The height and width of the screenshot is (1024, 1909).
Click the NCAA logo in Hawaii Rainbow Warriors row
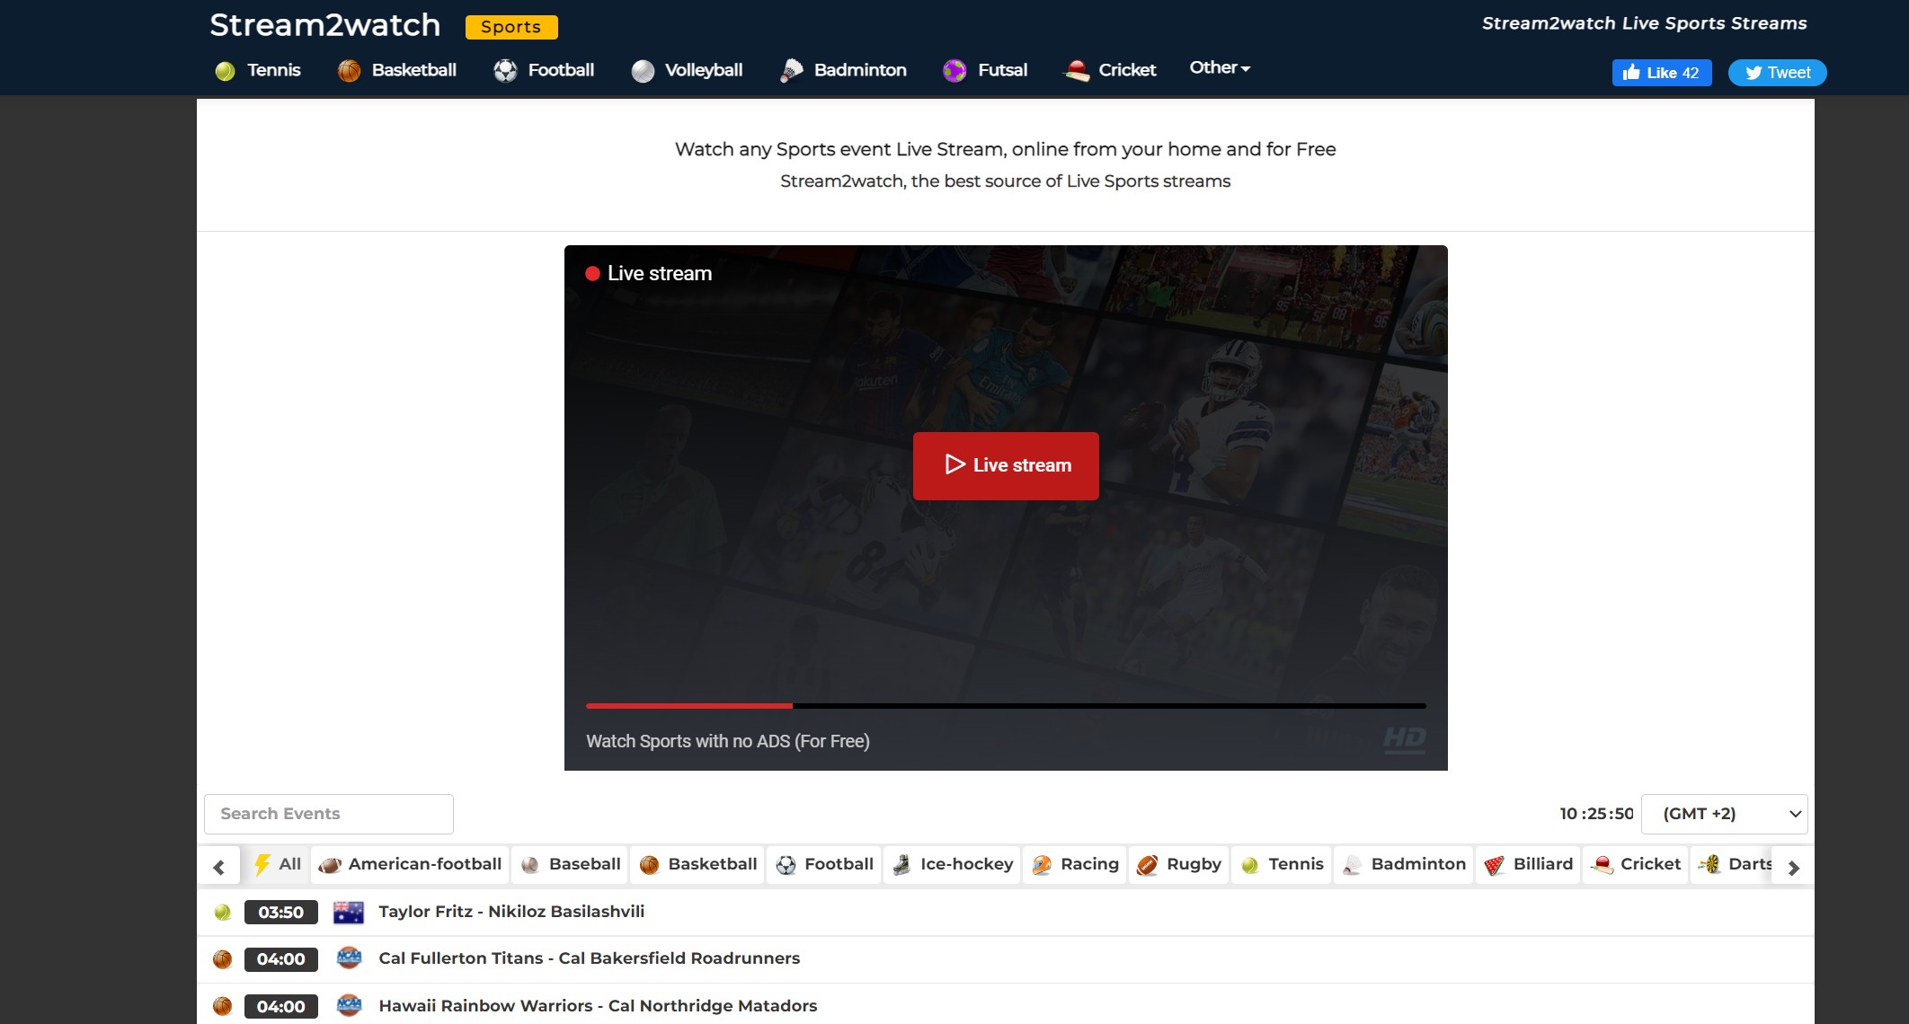point(349,1006)
